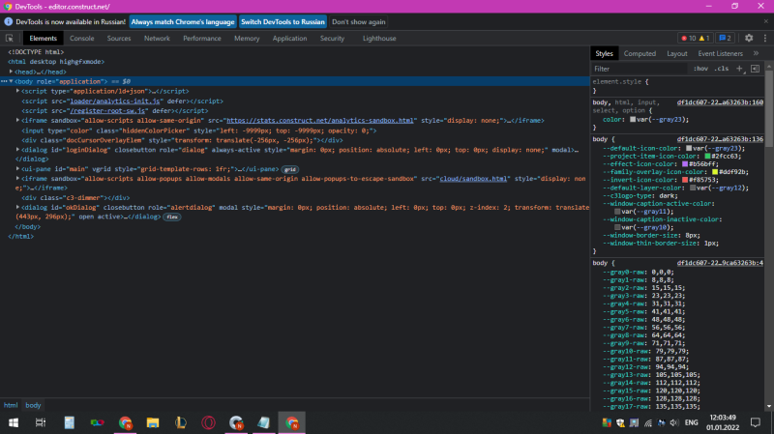The width and height of the screenshot is (774, 434).
Task: Open the Memory tab
Action: [247, 38]
